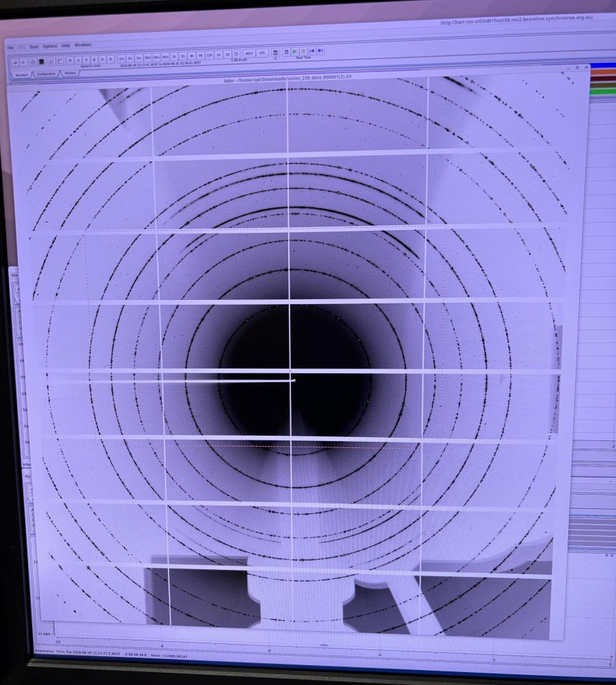Set chart time span to 1h
The width and height of the screenshot is (616, 685).
click(175, 56)
